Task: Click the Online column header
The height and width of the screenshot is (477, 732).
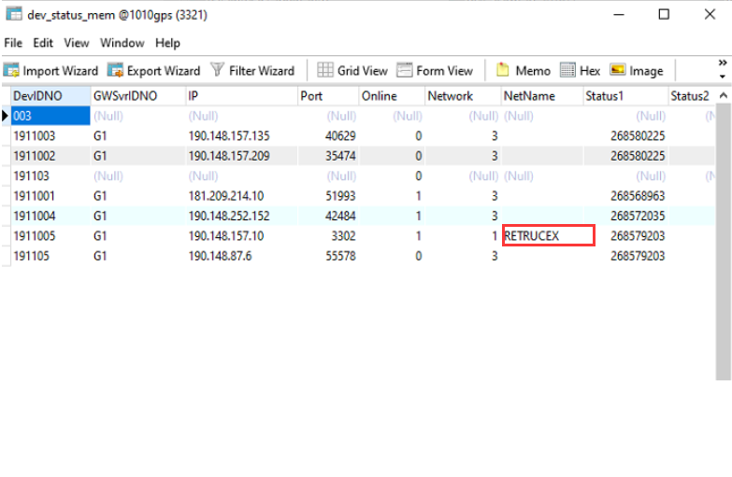Action: click(392, 96)
